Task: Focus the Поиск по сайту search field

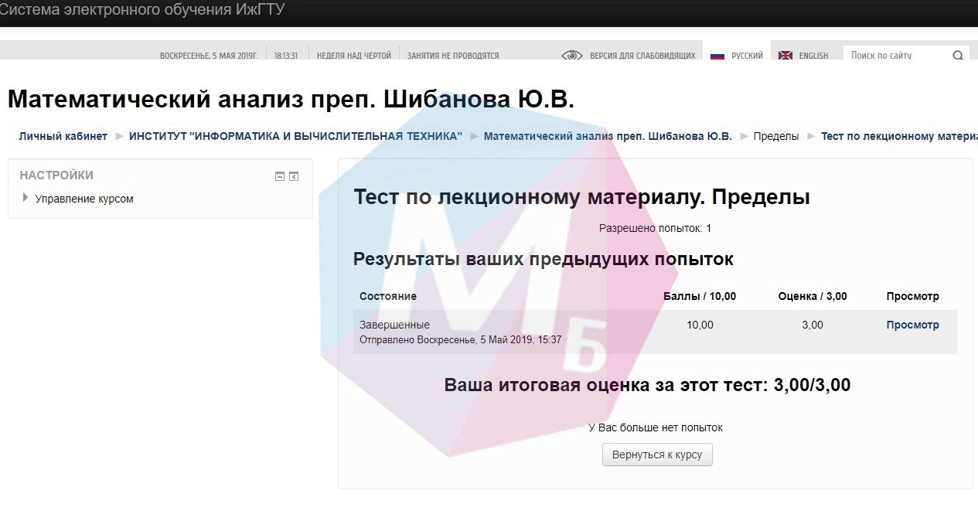Action: tap(897, 56)
